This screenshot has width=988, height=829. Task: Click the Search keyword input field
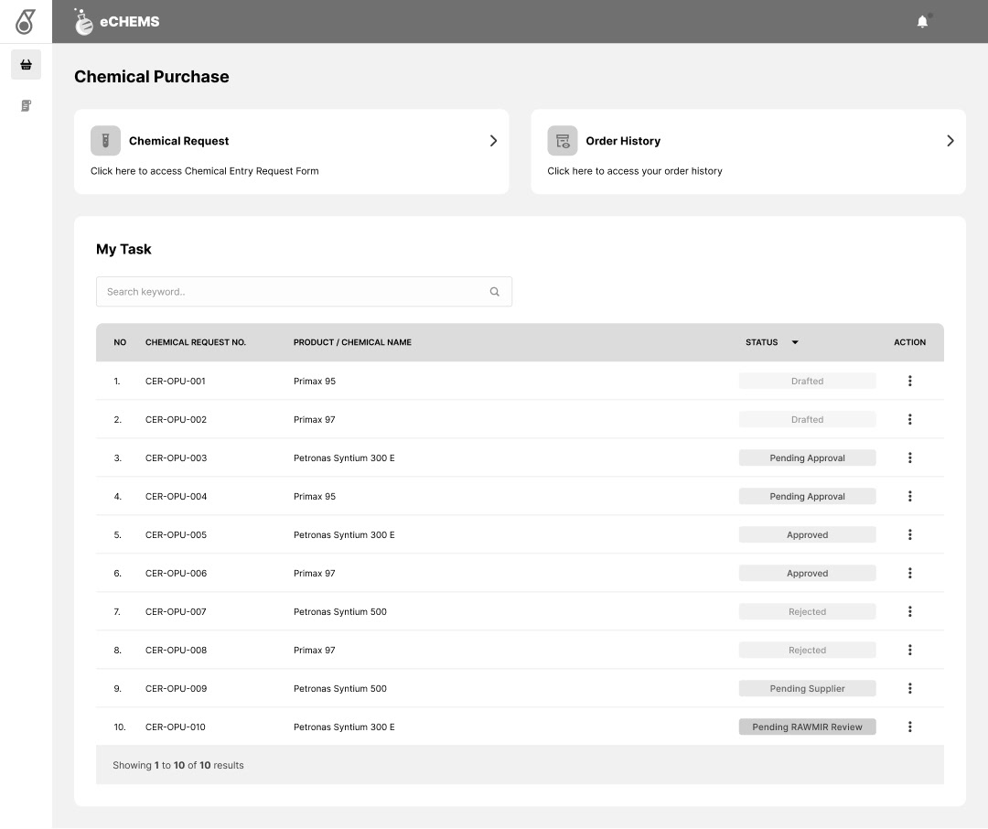[x=293, y=292]
